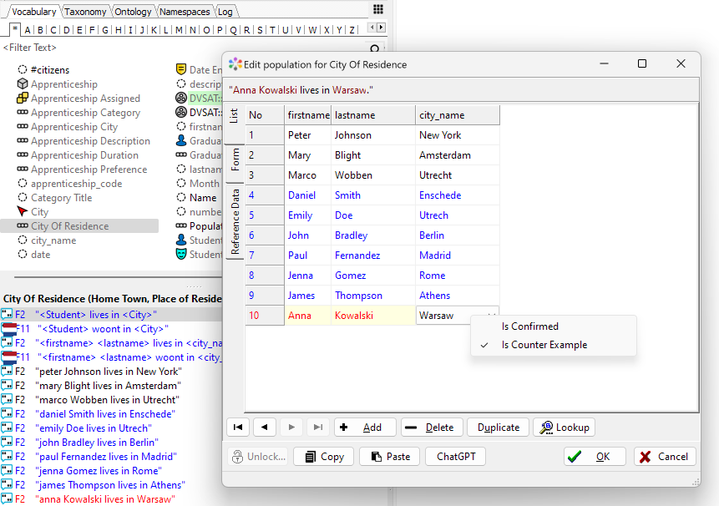Select the Apprenticeship Assigned vocabulary item
Viewport: 719px width, 506px height.
(x=85, y=99)
